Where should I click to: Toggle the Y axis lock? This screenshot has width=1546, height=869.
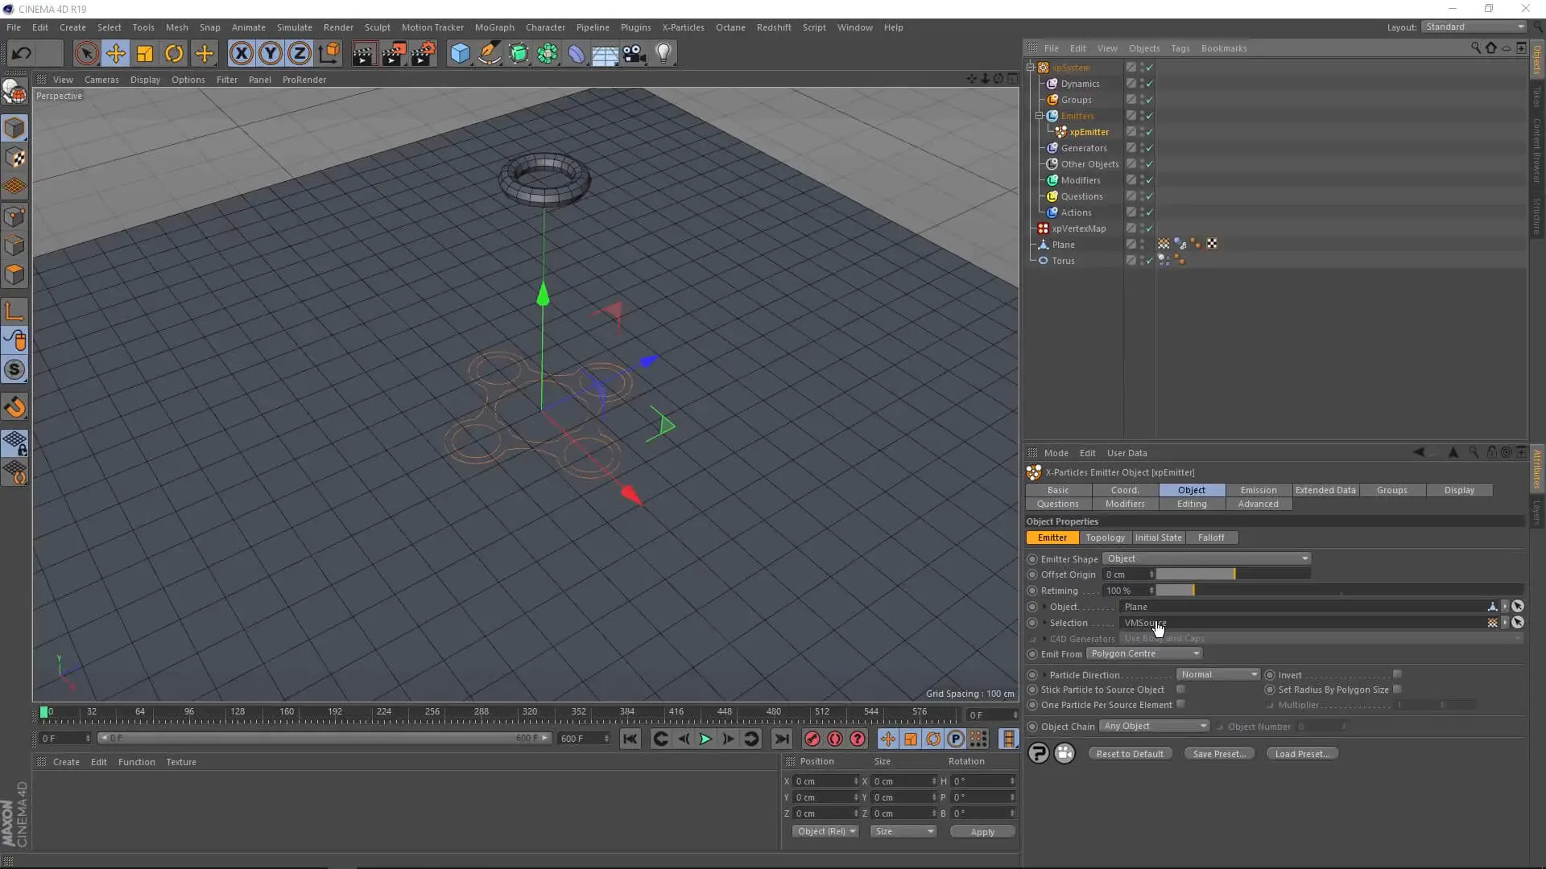271,54
